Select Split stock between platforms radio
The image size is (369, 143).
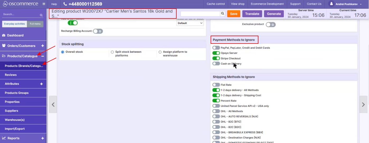tap(112, 52)
